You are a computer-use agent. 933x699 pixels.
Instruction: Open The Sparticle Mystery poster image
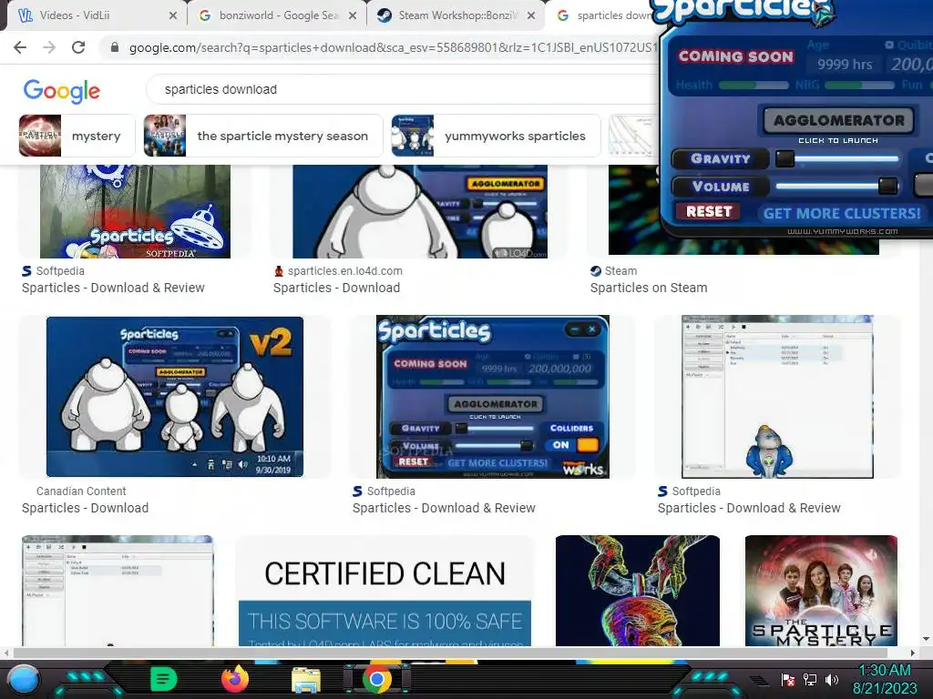coord(821,591)
